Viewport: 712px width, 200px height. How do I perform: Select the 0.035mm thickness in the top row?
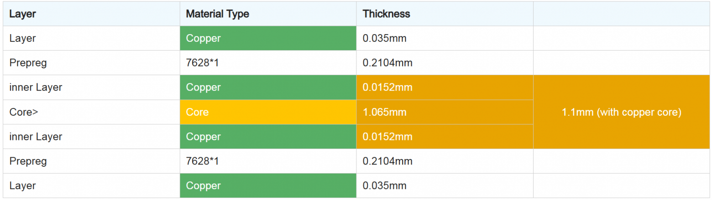pos(385,38)
